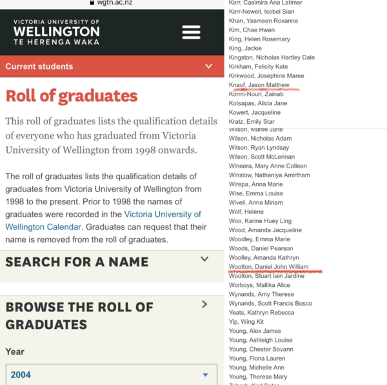
Task: Click the lock icon beside wgtn.ac.nz
Action: point(92,3)
